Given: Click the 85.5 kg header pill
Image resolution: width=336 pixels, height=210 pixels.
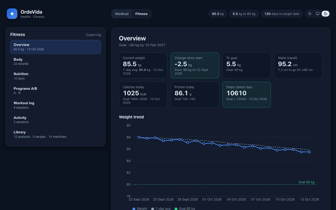Looking at the screenshot, I should pos(218,14).
